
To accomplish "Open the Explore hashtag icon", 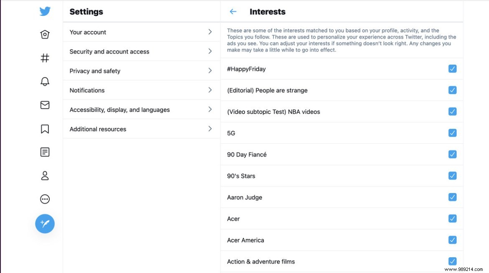I will (45, 58).
